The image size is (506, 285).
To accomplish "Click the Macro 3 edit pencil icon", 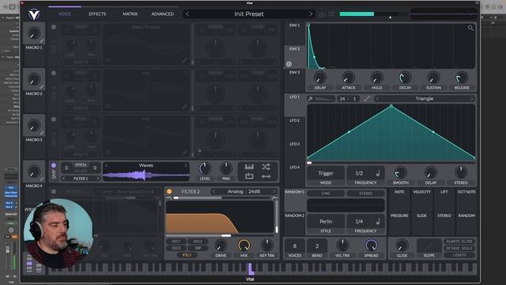I will [x=42, y=133].
